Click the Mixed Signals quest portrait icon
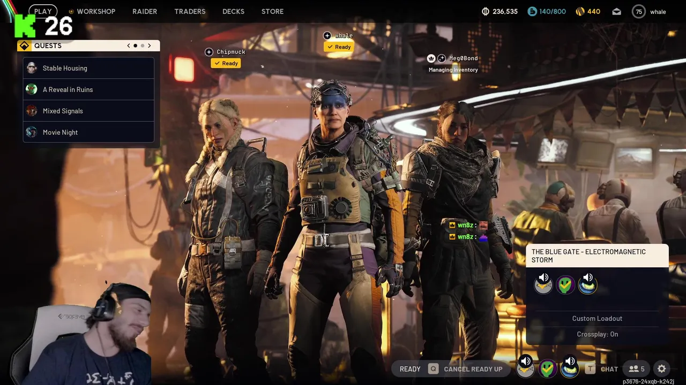This screenshot has height=385, width=686. pyautogui.click(x=32, y=111)
